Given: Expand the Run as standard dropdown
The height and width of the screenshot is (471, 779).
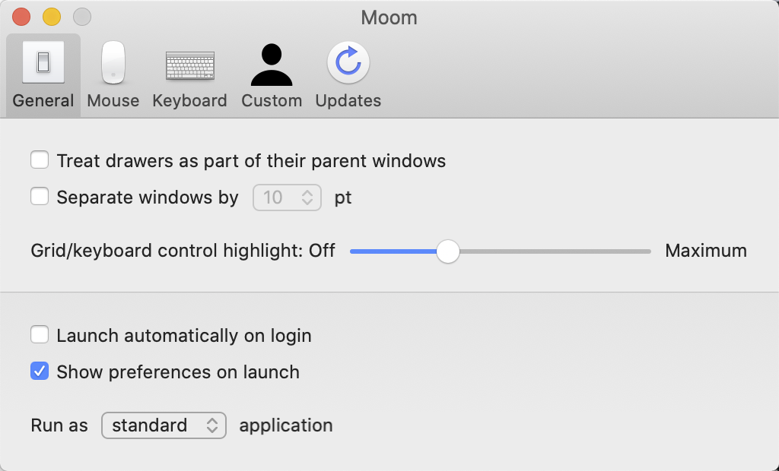Looking at the screenshot, I should pyautogui.click(x=164, y=425).
